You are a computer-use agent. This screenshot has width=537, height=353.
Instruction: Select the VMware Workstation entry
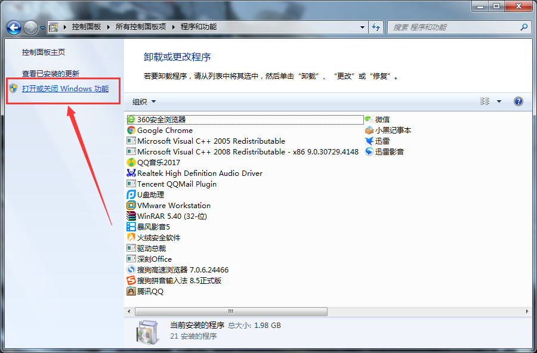[x=168, y=206]
